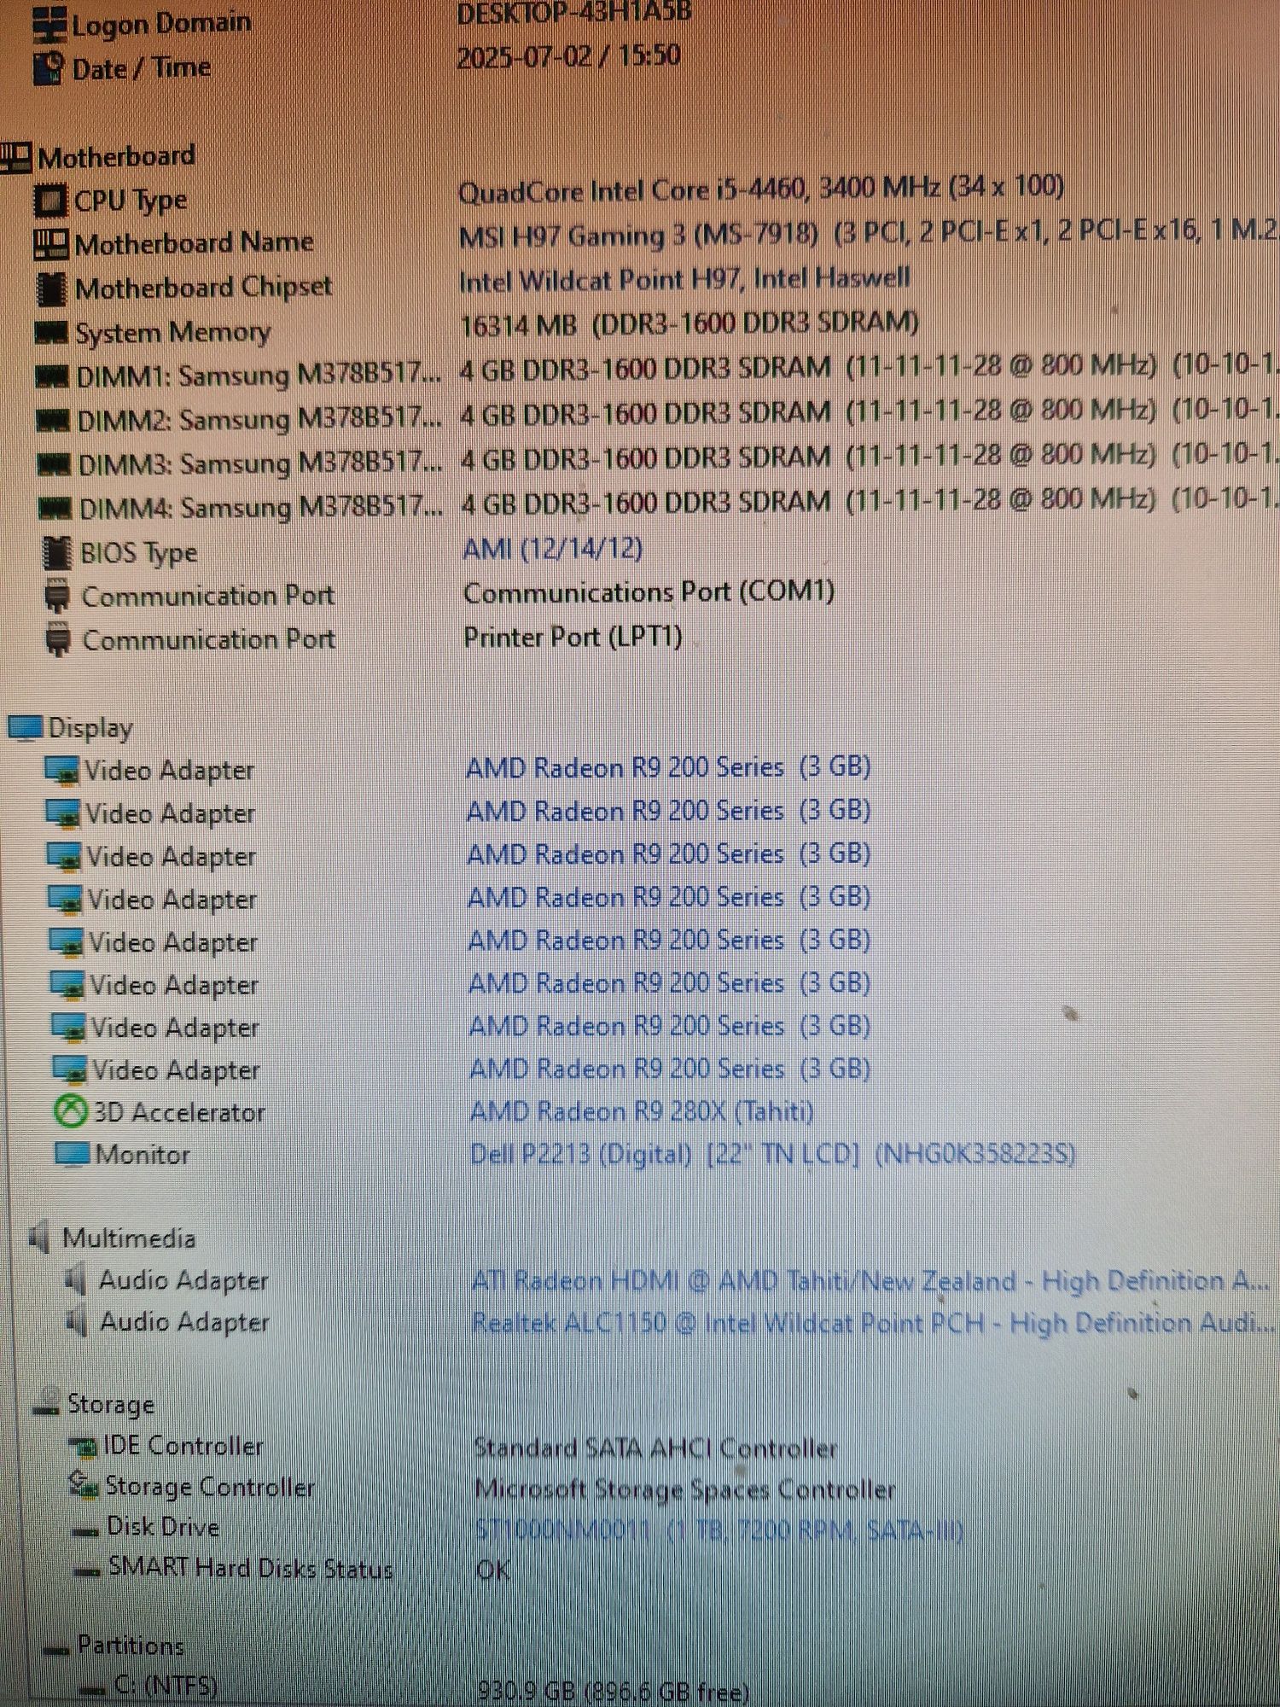The height and width of the screenshot is (1707, 1280).
Task: Click the DIMM4 memory module icon
Action: pyautogui.click(x=55, y=509)
